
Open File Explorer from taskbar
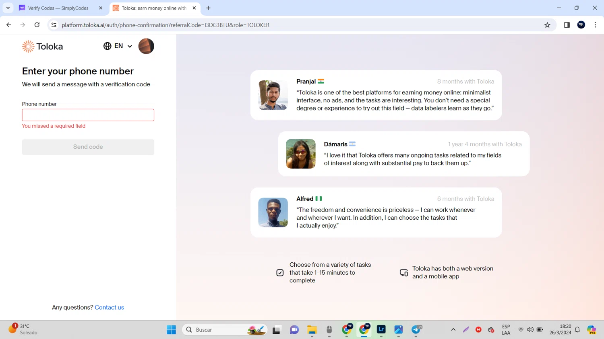(312, 330)
